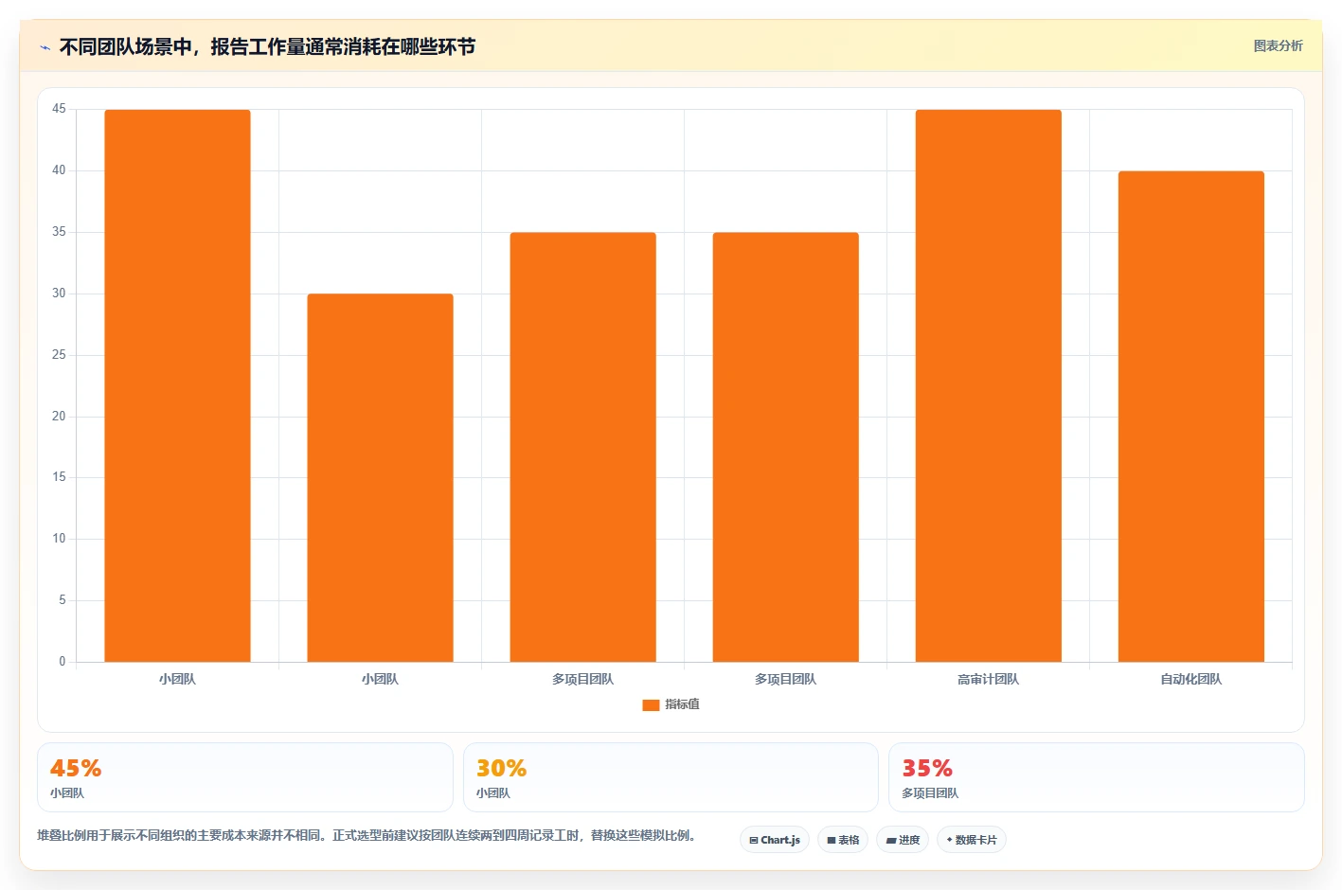Click the y-axis value 0
This screenshot has height=890, width=1342.
[63, 662]
